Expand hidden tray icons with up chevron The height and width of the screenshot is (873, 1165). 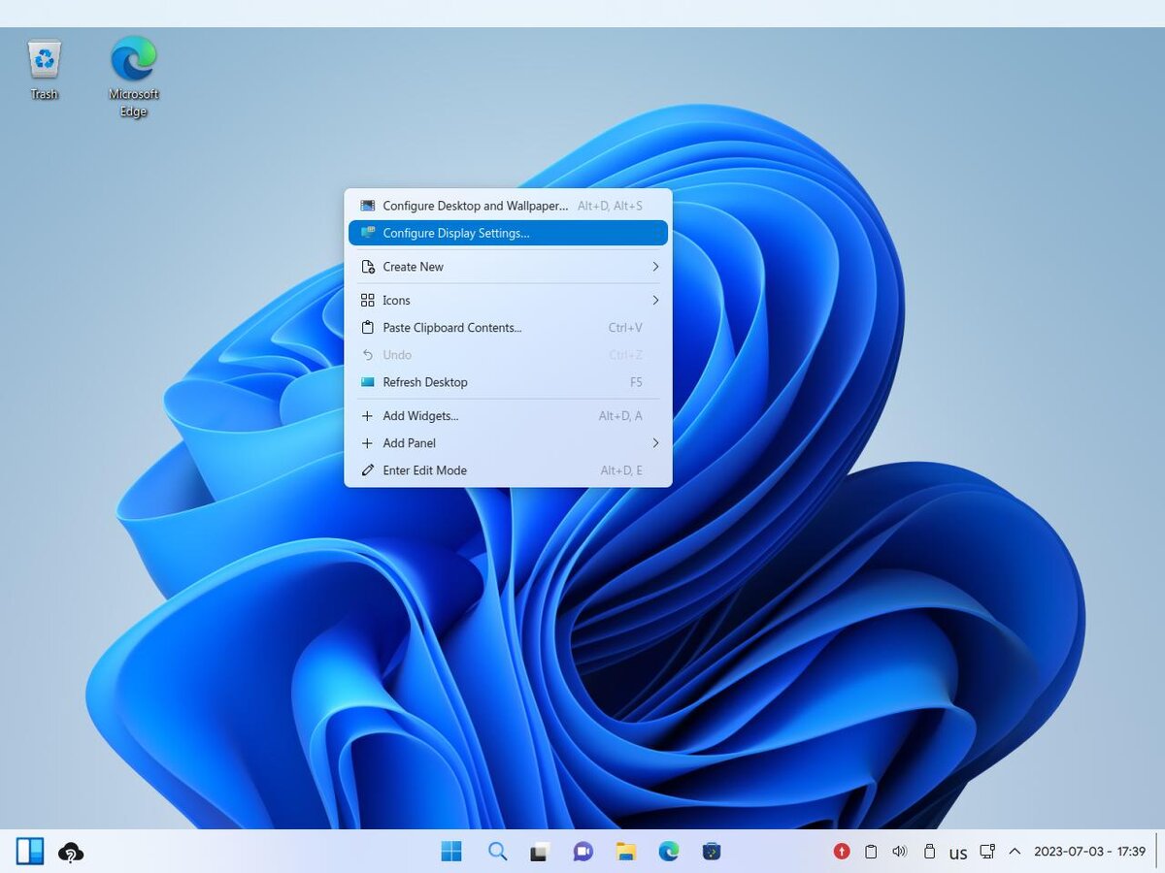(x=1015, y=852)
